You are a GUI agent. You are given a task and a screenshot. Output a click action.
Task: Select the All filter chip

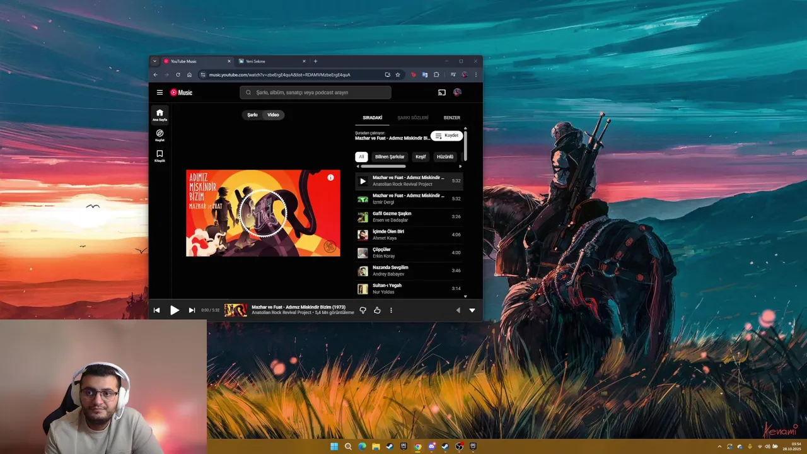tap(361, 157)
